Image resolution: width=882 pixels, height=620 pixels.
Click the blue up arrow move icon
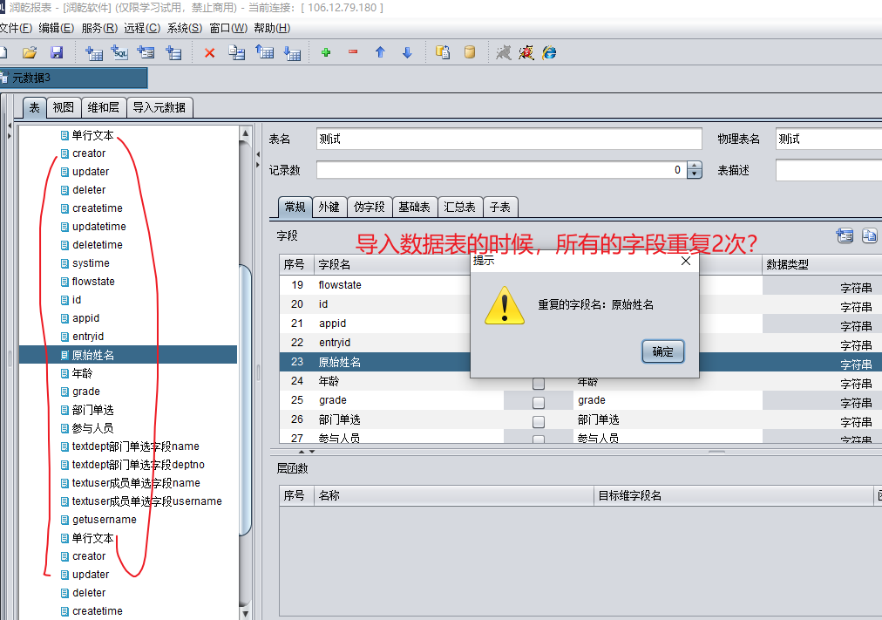point(380,53)
